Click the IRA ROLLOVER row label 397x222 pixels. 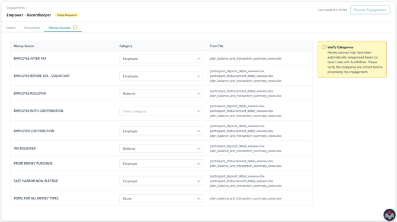pos(24,148)
